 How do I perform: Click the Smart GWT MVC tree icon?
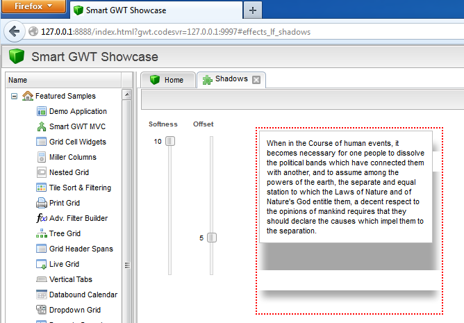pos(42,126)
